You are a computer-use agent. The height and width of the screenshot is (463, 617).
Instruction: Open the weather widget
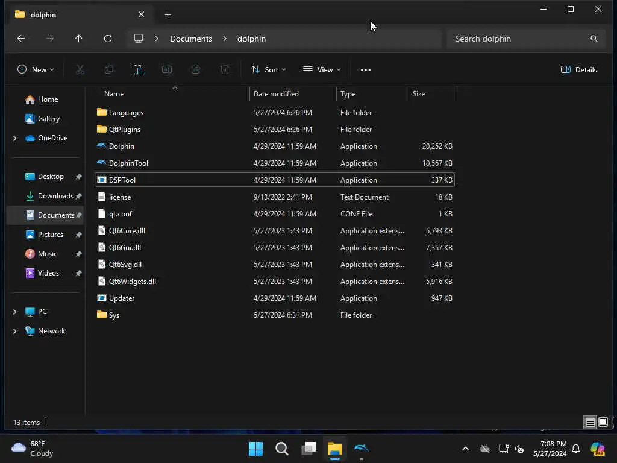click(33, 449)
